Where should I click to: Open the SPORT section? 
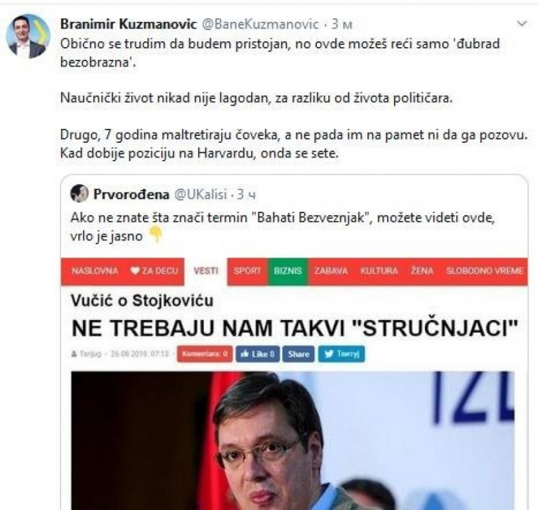pos(247,271)
